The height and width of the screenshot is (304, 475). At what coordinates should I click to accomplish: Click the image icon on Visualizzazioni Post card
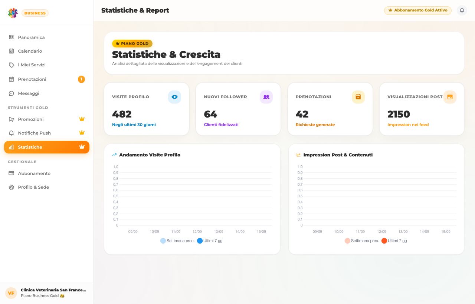pyautogui.click(x=450, y=97)
